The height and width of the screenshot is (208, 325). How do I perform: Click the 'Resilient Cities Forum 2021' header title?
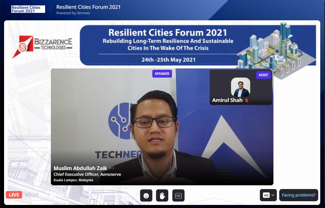click(x=88, y=7)
